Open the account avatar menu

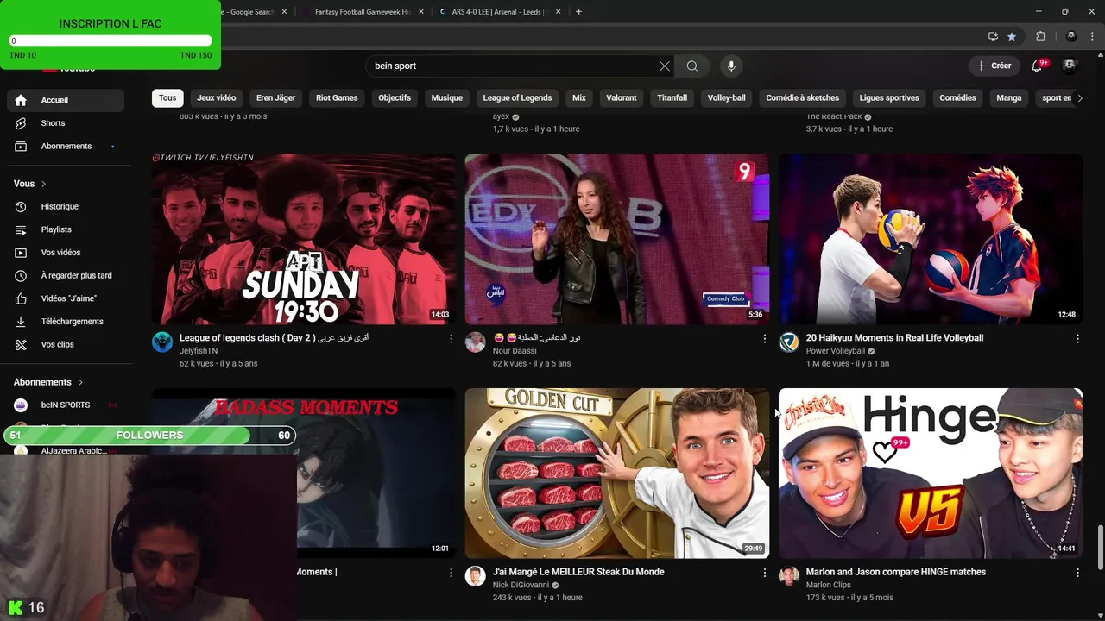(x=1070, y=66)
